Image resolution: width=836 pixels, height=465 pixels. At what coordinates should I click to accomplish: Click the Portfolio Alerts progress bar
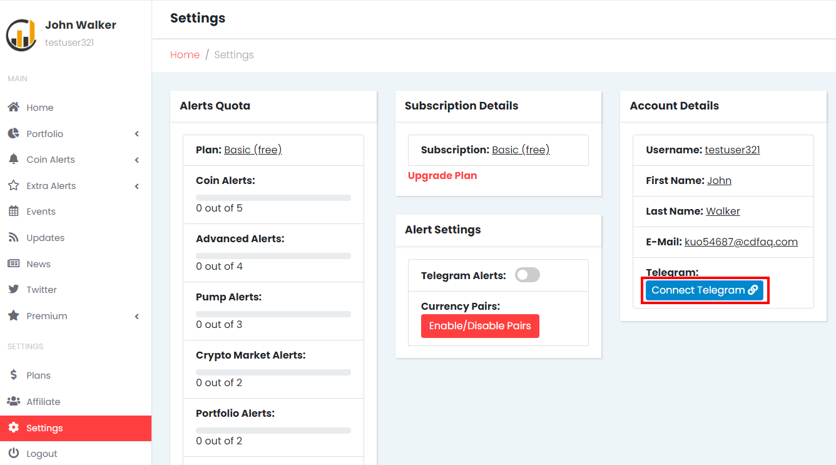(273, 431)
